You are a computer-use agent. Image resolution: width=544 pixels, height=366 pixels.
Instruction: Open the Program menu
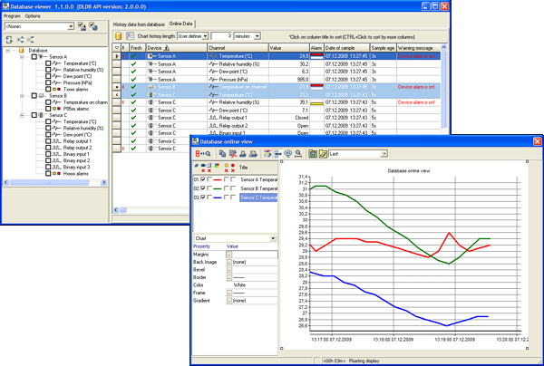point(12,16)
